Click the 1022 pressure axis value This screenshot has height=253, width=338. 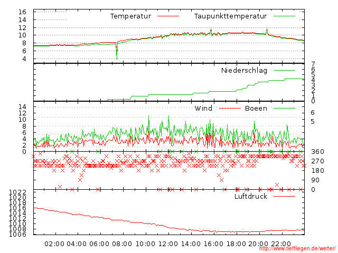coord(17,192)
